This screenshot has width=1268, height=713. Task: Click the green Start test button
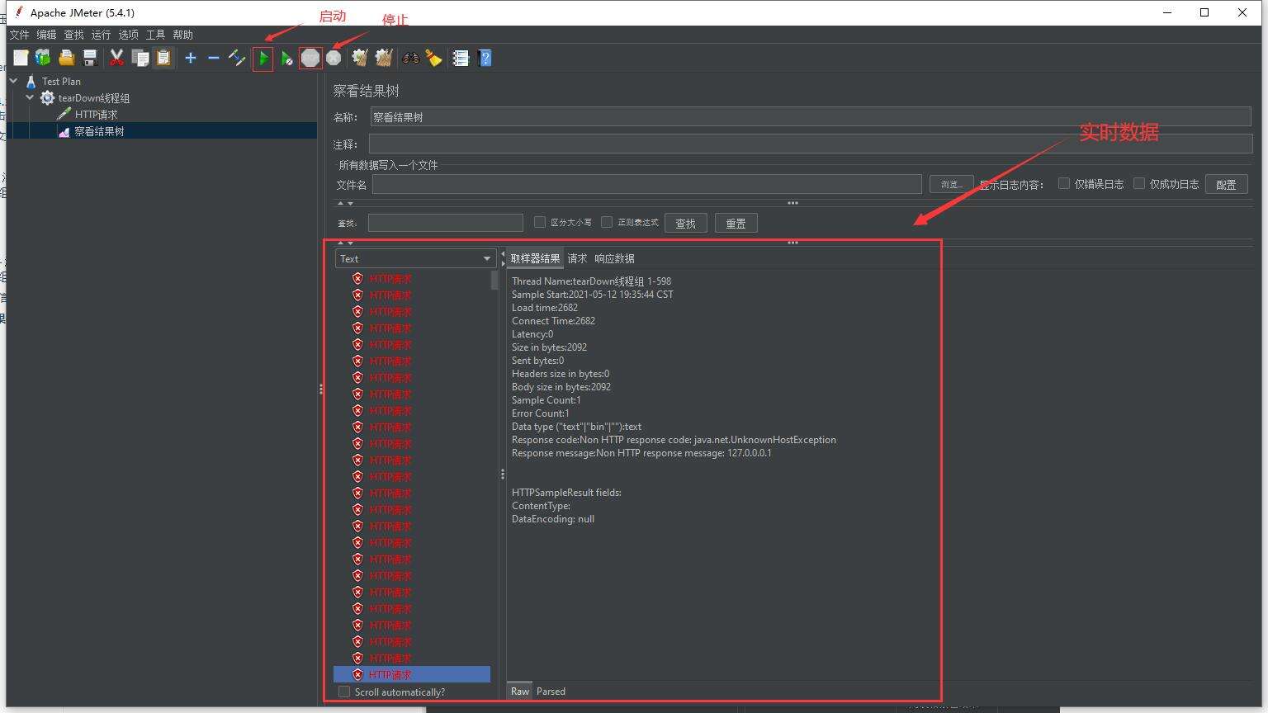[263, 59]
